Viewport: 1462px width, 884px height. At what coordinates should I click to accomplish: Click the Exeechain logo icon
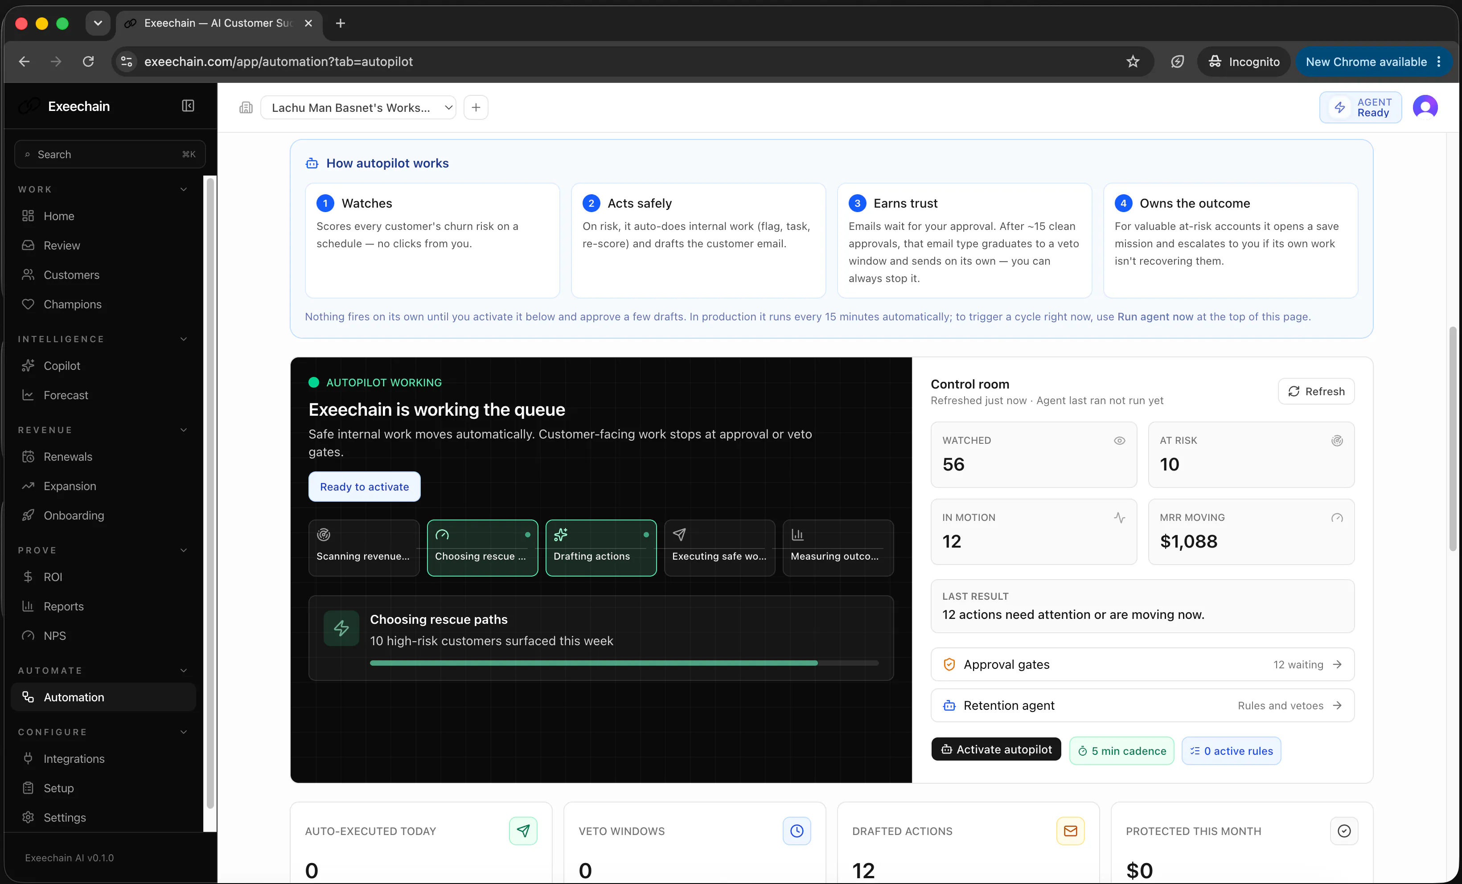[29, 106]
